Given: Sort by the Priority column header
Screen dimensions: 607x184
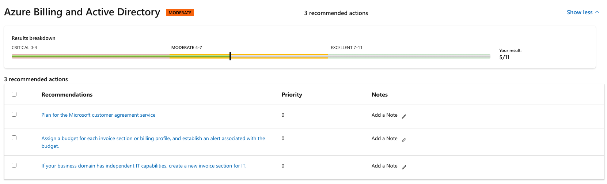Looking at the screenshot, I should [292, 94].
